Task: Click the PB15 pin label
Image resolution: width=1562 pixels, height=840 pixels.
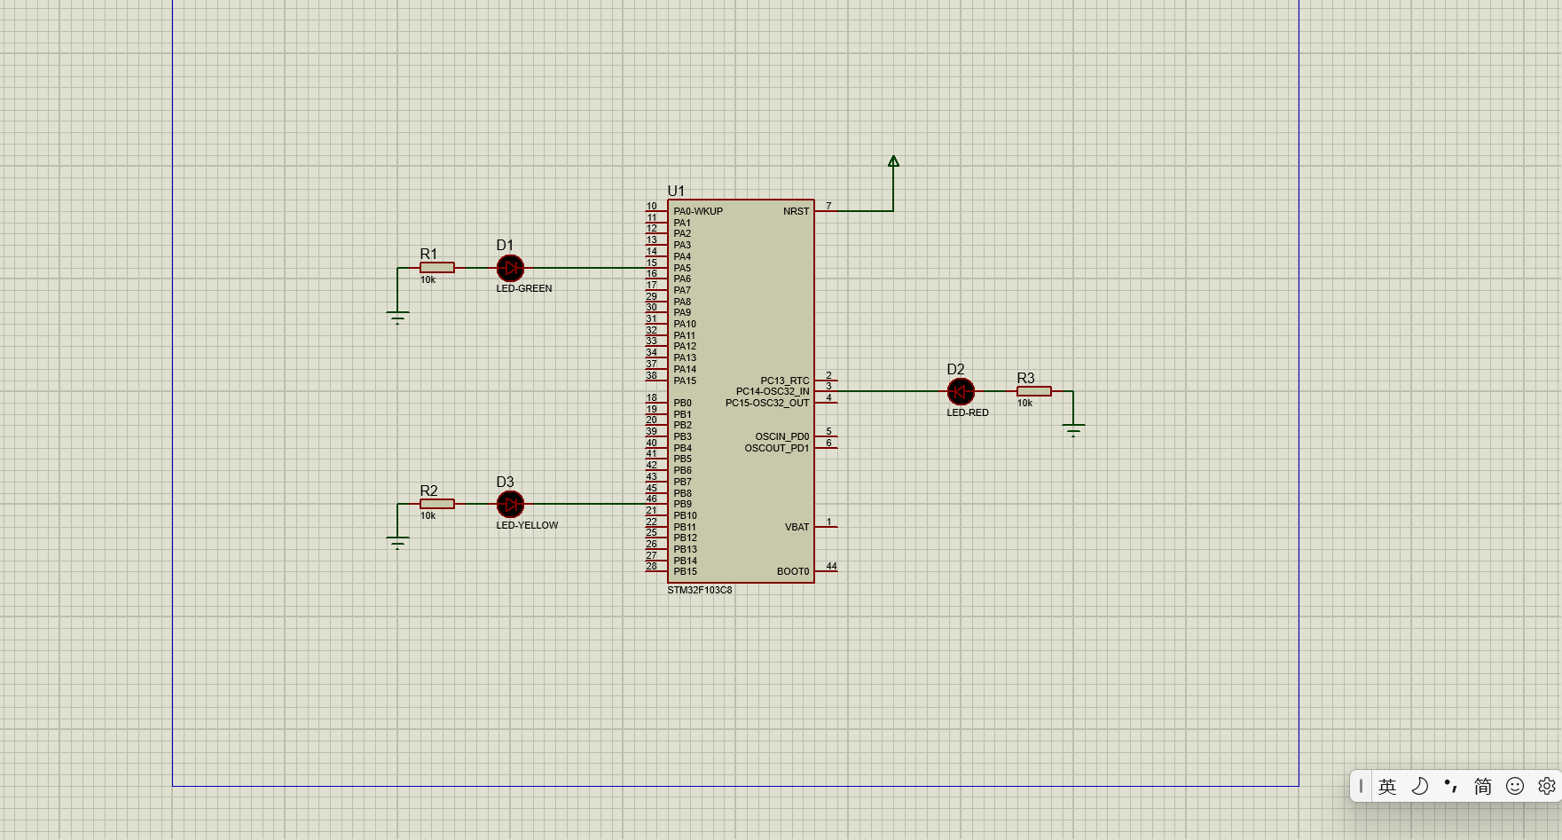Action: click(x=685, y=571)
